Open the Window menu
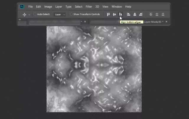 (x=117, y=7)
